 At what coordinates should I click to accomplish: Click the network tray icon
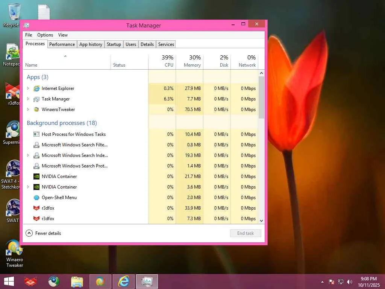341,281
